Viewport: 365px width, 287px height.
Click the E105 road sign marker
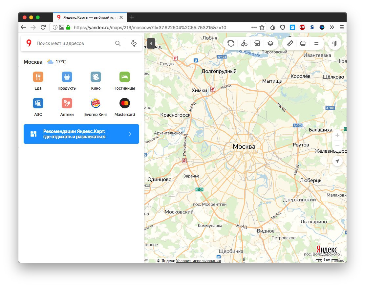point(200,189)
